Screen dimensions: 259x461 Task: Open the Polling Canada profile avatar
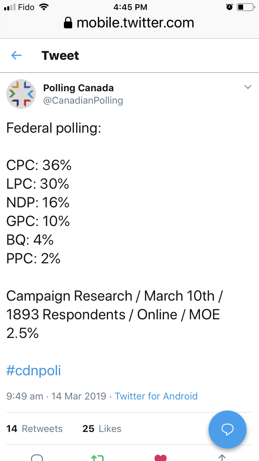click(21, 94)
